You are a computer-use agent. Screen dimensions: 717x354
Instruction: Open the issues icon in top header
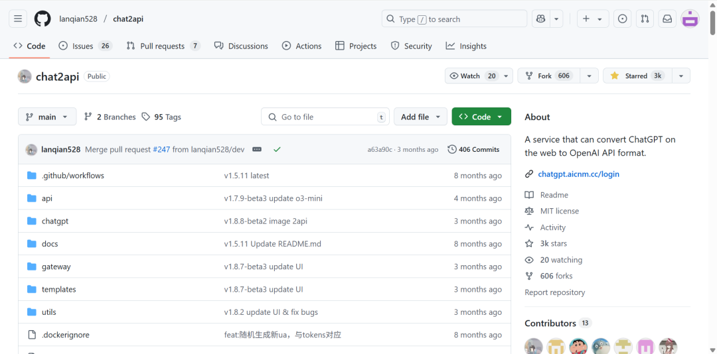click(622, 19)
